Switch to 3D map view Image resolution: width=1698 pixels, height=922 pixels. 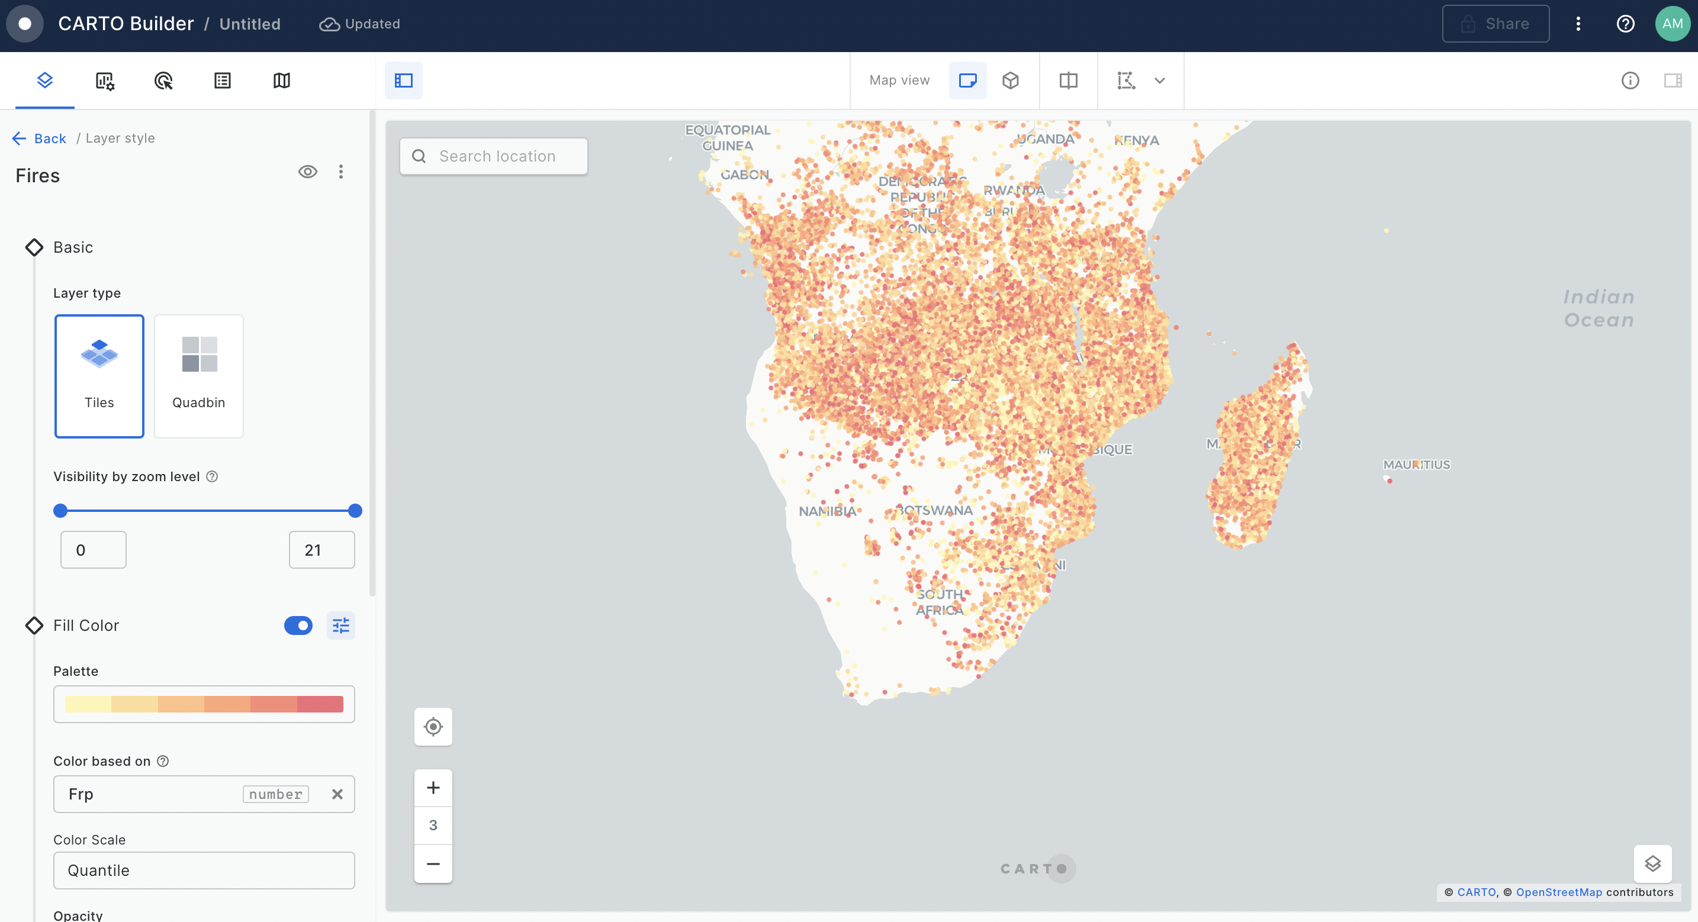coord(1010,80)
